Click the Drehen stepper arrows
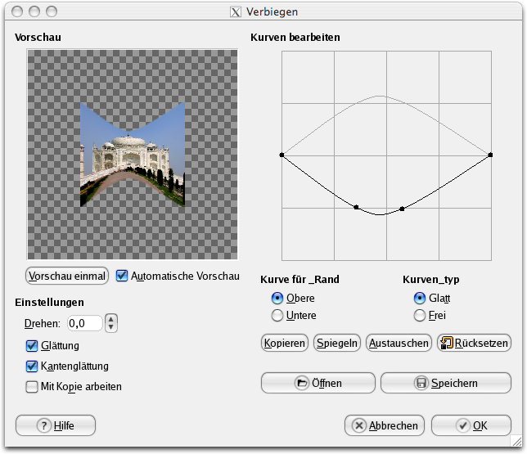 [112, 323]
